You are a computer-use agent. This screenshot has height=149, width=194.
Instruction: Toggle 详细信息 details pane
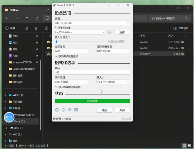pos(181,28)
